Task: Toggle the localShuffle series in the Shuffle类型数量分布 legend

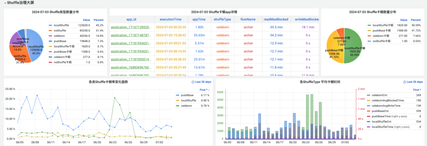Action: 61,25
